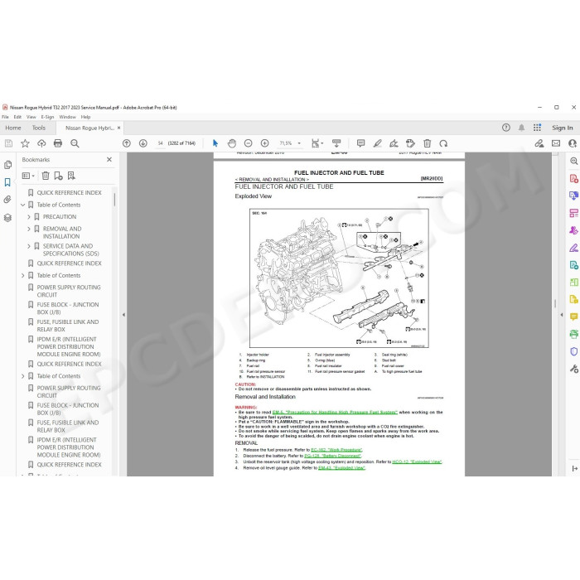Zoom in with plus icon
This screenshot has width=580, height=580.
click(265, 143)
